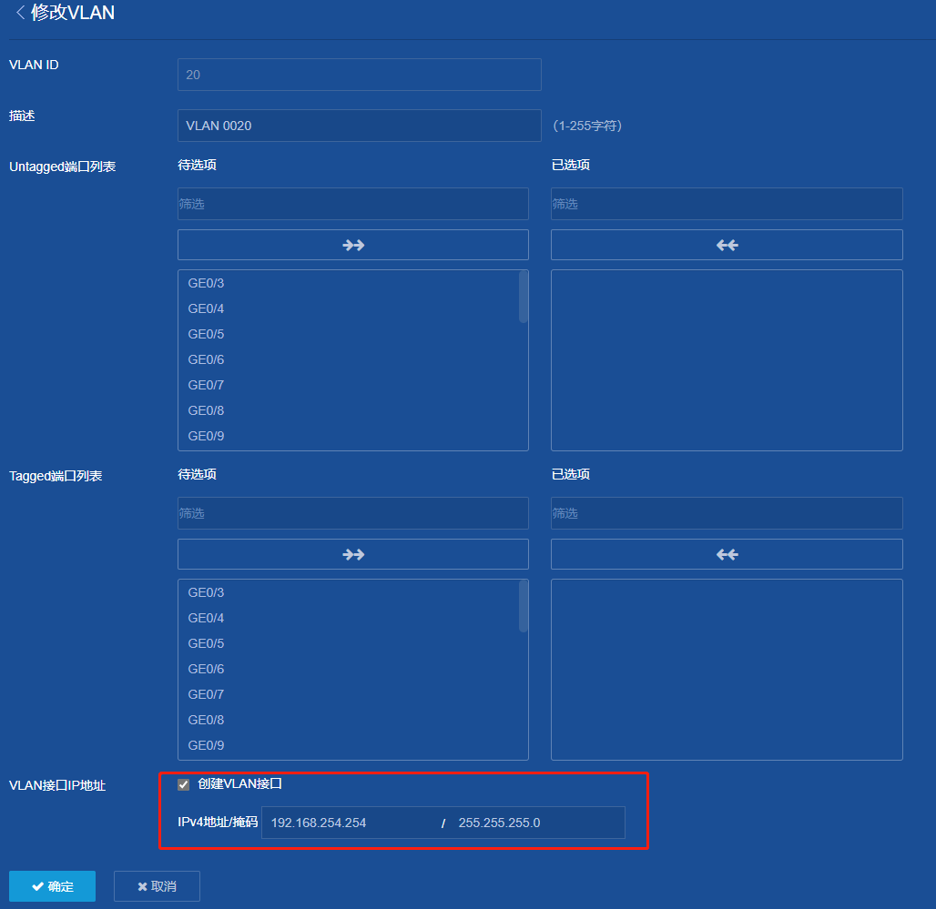Select GE0/3 in Untagged candidate list
This screenshot has width=936, height=909.
pyautogui.click(x=206, y=283)
